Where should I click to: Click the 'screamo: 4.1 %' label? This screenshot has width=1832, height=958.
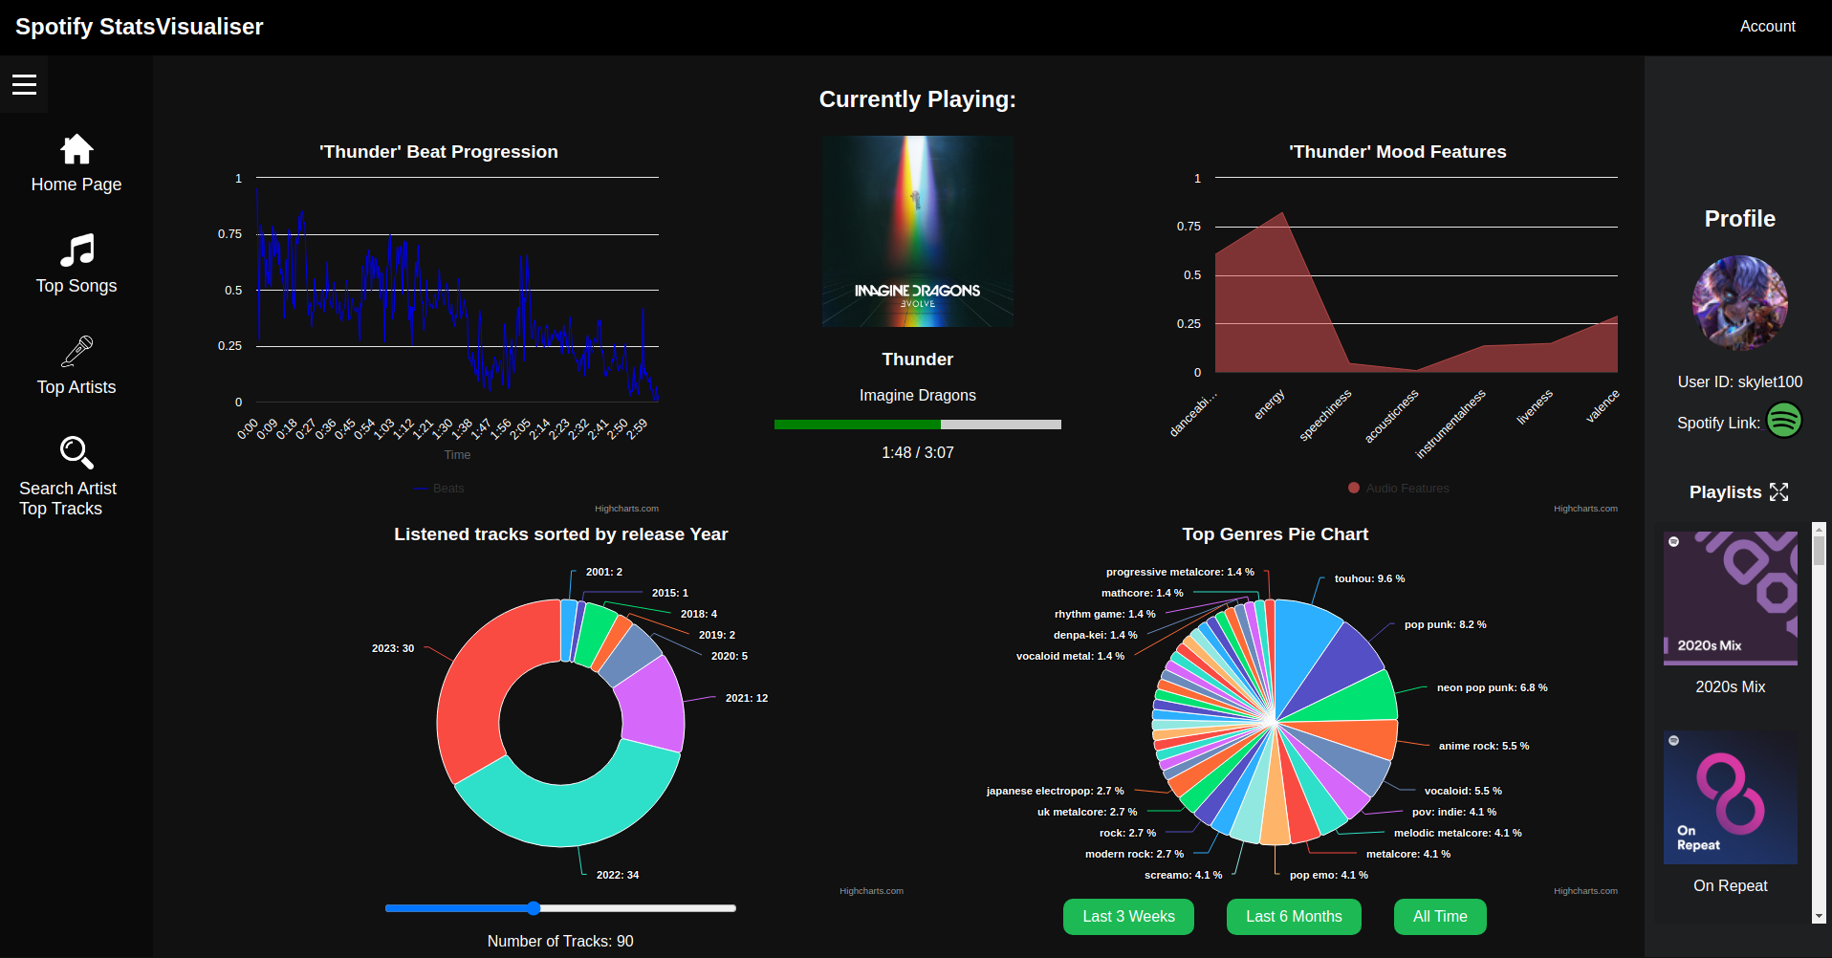1183,875
